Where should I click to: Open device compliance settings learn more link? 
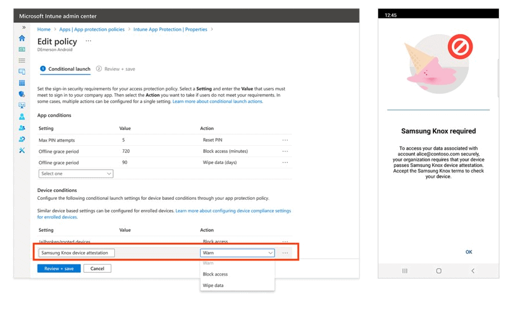[164, 214]
